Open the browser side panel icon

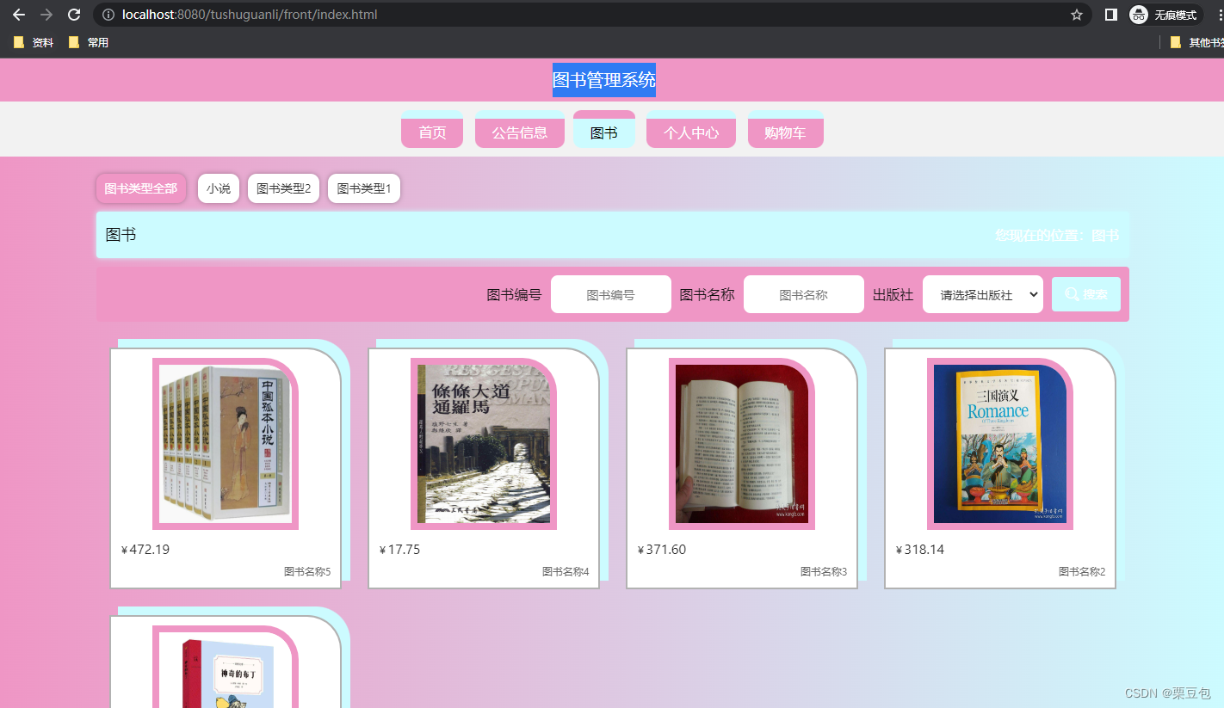pyautogui.click(x=1110, y=15)
